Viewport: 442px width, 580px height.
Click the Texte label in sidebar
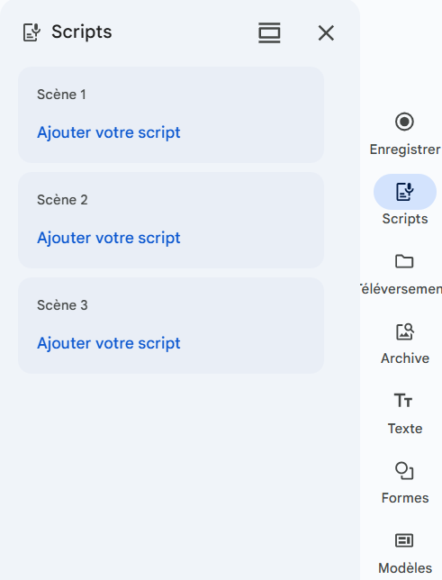(405, 429)
